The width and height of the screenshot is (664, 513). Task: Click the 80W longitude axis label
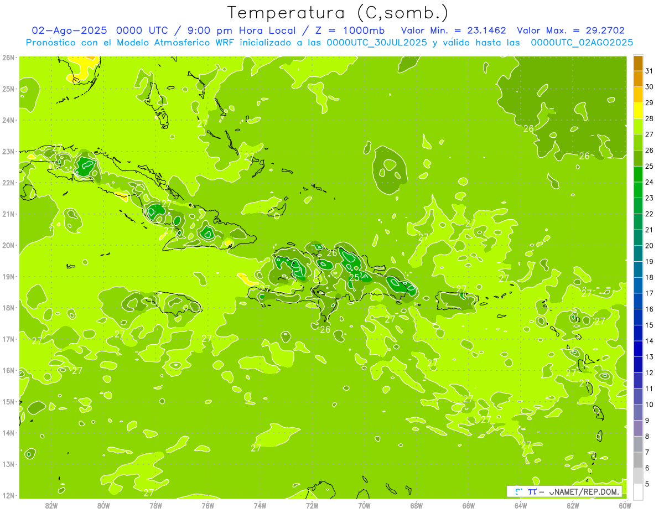pyautogui.click(x=103, y=505)
